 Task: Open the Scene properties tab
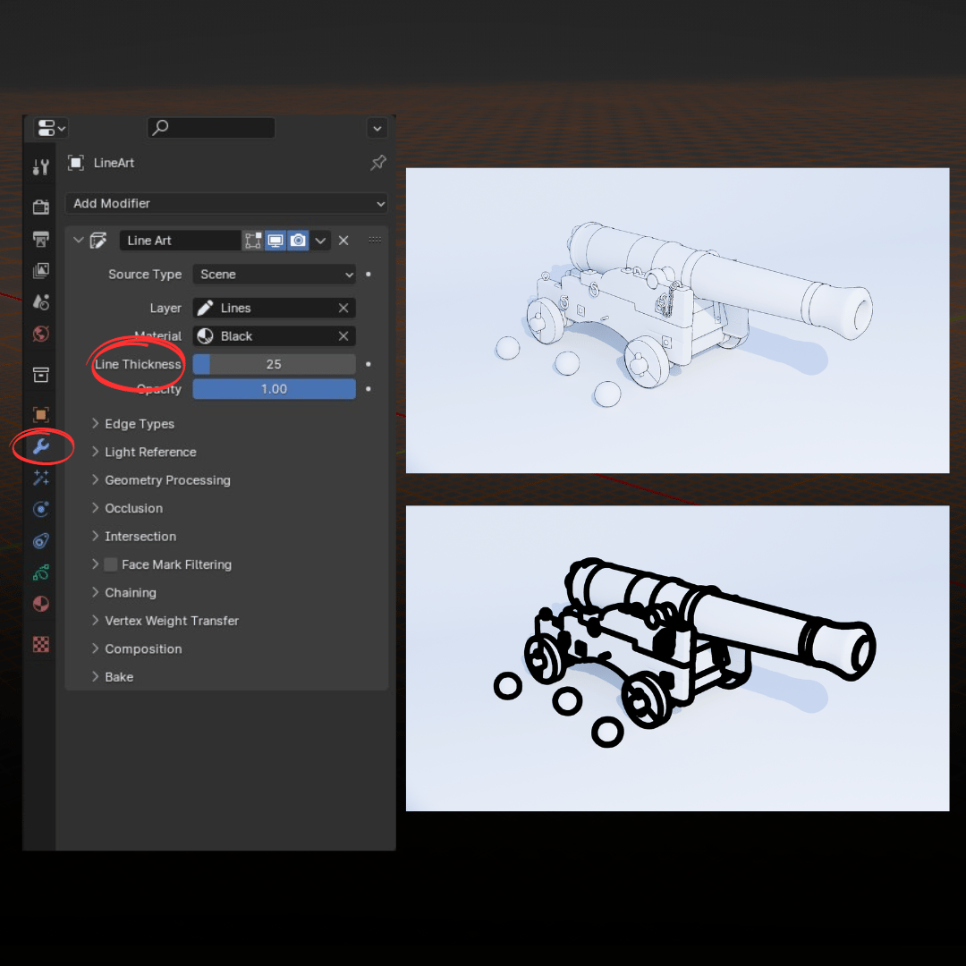pos(40,302)
